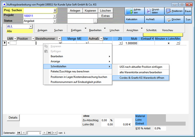The image size is (195, 137).
Task: Go to last record in navigator
Action: 50,133
